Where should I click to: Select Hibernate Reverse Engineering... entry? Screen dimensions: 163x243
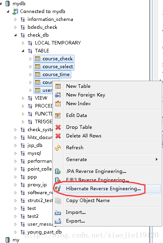[107, 189]
